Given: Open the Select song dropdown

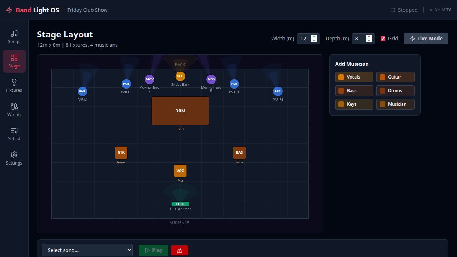Looking at the screenshot, I should [x=87, y=250].
